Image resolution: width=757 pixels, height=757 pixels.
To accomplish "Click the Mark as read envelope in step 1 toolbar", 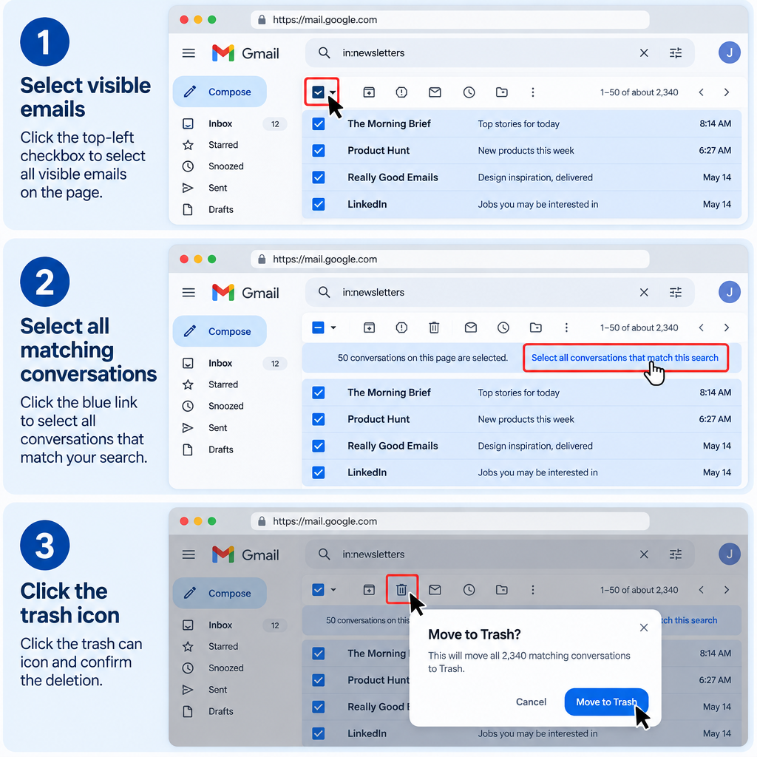I will [435, 92].
